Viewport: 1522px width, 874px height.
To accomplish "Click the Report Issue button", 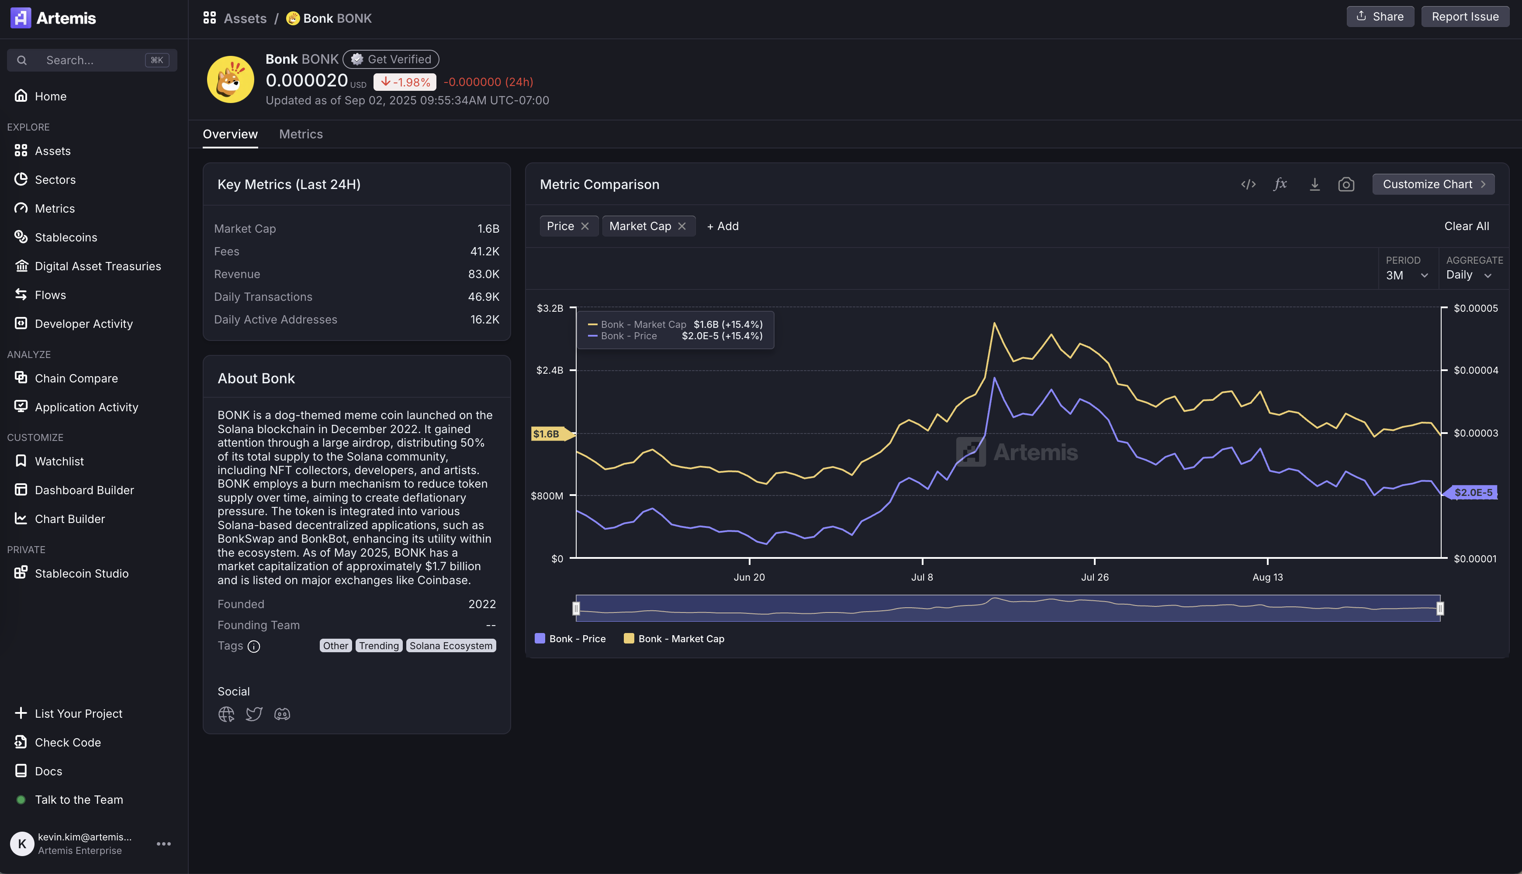I will (x=1465, y=16).
